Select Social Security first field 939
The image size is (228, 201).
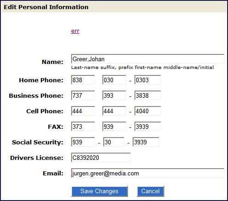pyautogui.click(x=83, y=142)
